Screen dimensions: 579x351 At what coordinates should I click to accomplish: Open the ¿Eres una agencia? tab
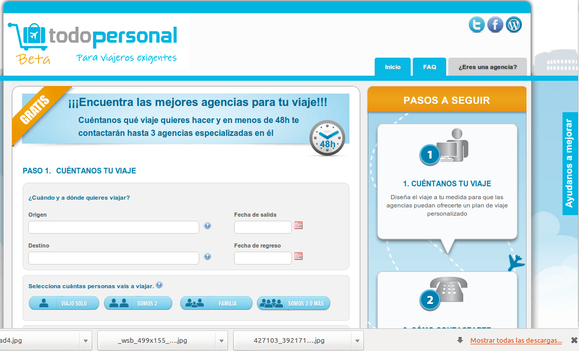coord(487,67)
